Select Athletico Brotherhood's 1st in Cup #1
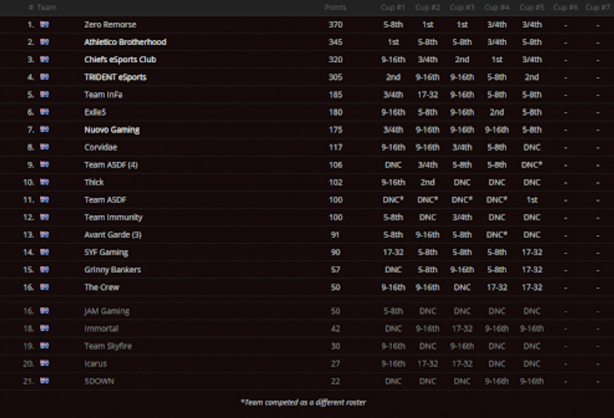Image resolution: width=614 pixels, height=418 pixels. pos(393,42)
